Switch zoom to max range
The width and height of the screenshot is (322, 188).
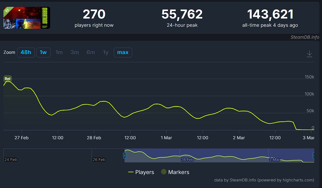[123, 52]
